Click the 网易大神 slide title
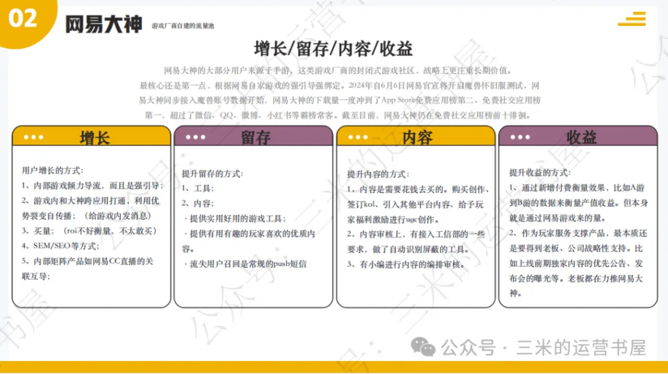668x374 pixels. click(x=103, y=25)
